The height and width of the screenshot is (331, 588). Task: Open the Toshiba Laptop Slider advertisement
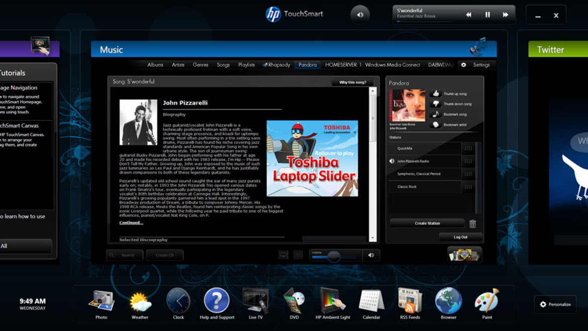[313, 158]
